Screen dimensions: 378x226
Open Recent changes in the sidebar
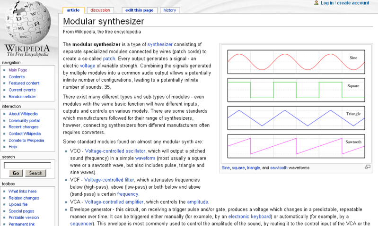pyautogui.click(x=23, y=127)
